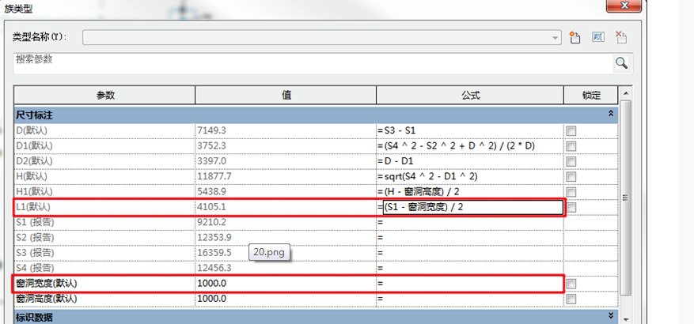Viewport: 694px width, 324px height.
Task: Select the 窗洞宽度(默认) parameter name
Action: click(47, 284)
